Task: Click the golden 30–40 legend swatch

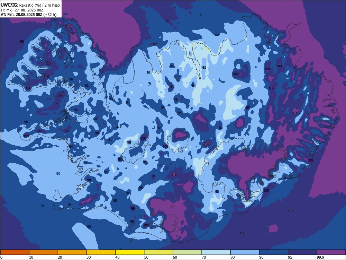Action: [101, 252]
